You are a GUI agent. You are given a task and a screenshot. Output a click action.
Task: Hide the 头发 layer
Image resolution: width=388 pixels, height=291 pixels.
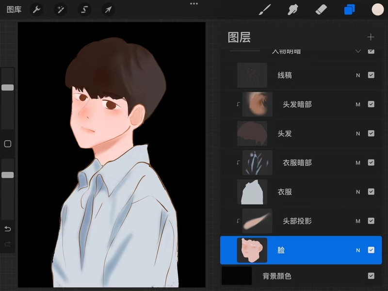coord(371,133)
